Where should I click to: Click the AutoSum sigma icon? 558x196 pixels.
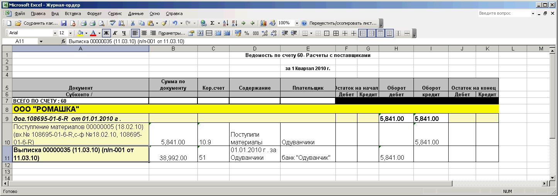point(213,23)
